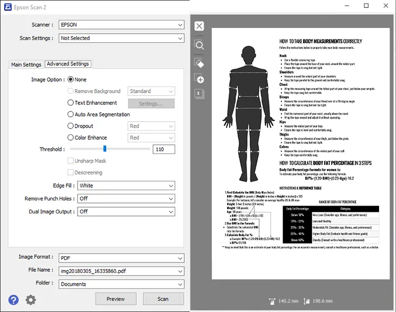The width and height of the screenshot is (396, 312).
Task: Open the Folder Documents dropdown
Action: coord(121,284)
